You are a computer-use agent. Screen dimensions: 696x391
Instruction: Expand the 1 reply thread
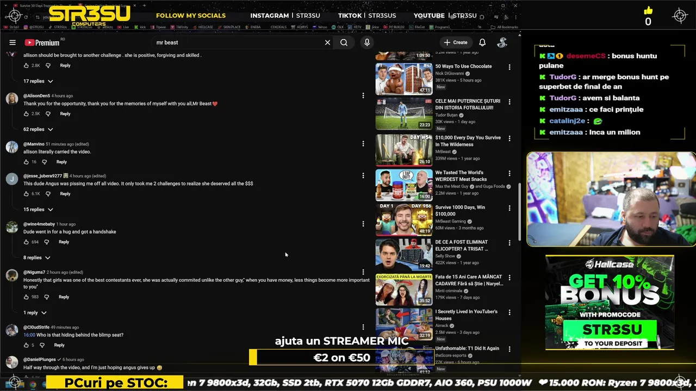click(35, 313)
